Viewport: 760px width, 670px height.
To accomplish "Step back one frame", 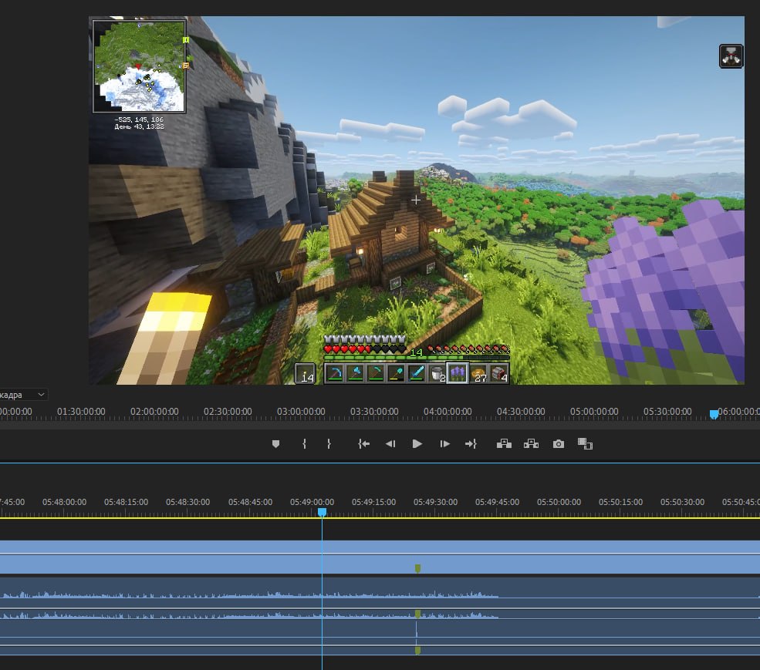I will coord(390,444).
